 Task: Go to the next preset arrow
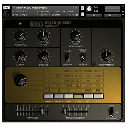coord(77,8)
